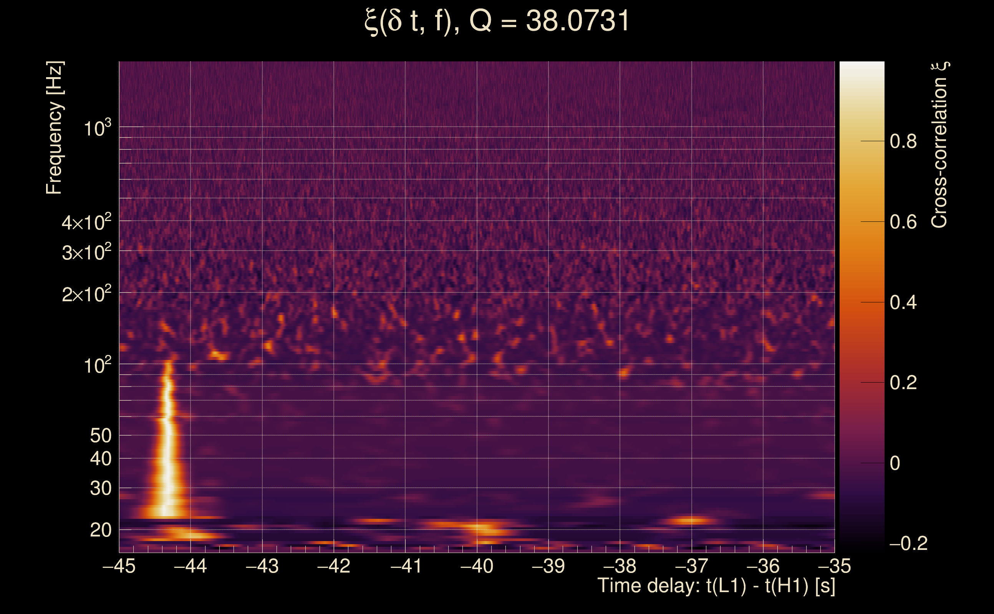Click the colorbar tick label 0.2
This screenshot has height=614, width=994.
pyautogui.click(x=903, y=383)
